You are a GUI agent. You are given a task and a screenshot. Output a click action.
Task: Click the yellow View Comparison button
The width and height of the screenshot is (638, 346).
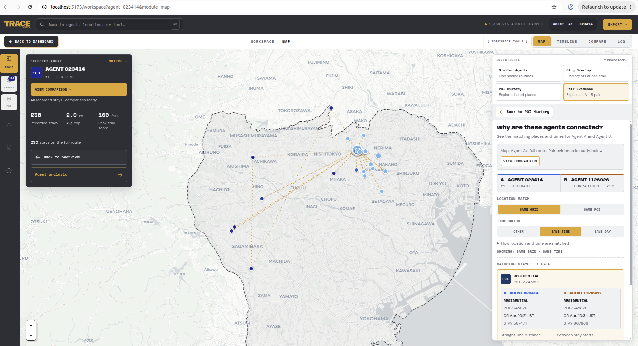(x=79, y=90)
